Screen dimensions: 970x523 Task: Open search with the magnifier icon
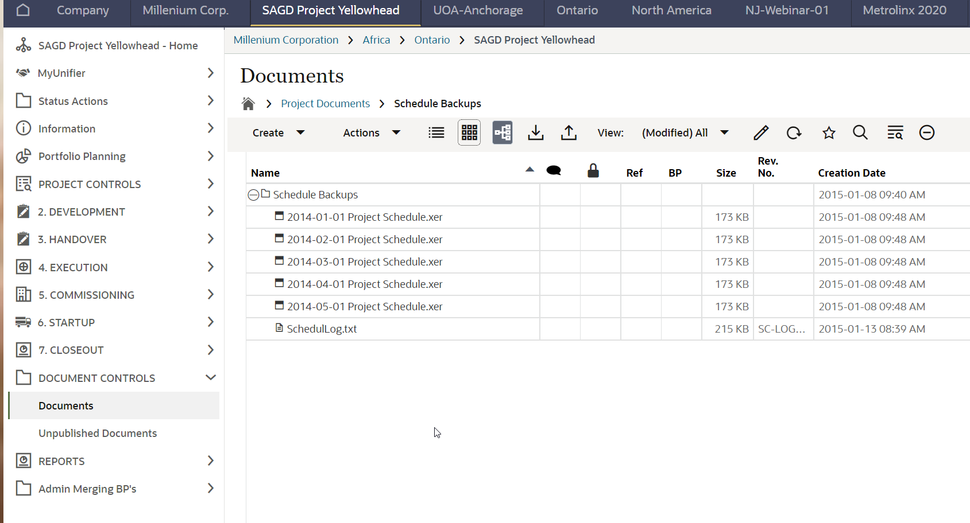[x=860, y=132]
